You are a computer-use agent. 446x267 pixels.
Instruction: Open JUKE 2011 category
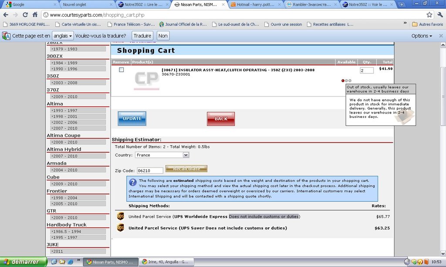click(x=78, y=251)
